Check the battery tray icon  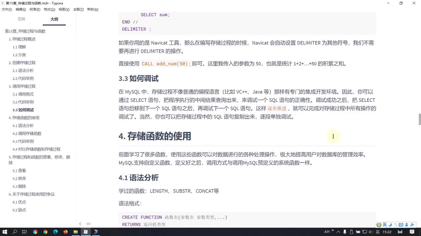click(x=358, y=232)
